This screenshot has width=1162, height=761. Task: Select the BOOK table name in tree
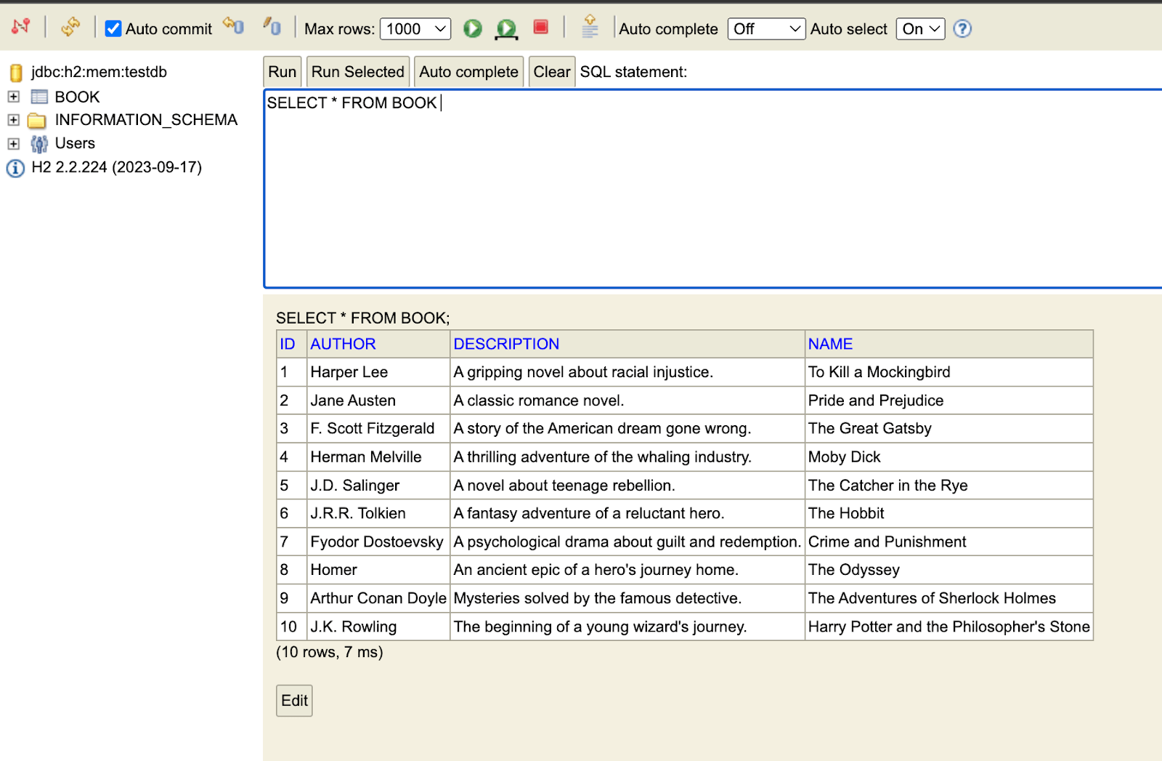tap(77, 97)
